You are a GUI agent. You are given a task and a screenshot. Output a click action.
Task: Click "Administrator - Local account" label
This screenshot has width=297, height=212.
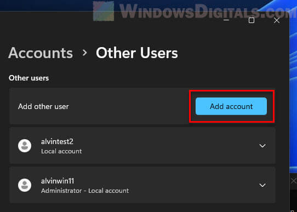(x=85, y=191)
